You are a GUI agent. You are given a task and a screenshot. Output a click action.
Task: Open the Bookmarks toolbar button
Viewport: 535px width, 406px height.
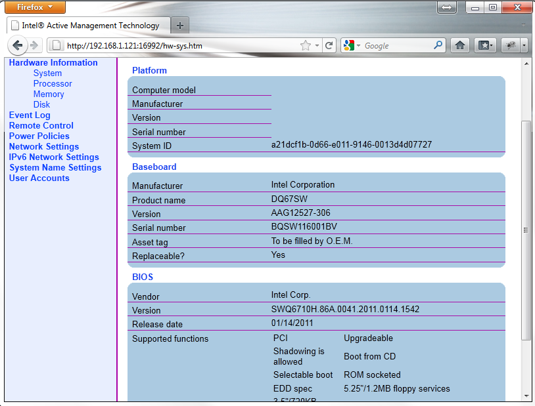[x=485, y=45]
